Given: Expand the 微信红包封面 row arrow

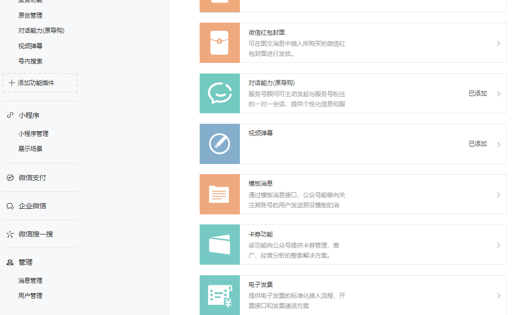Looking at the screenshot, I should [498, 43].
